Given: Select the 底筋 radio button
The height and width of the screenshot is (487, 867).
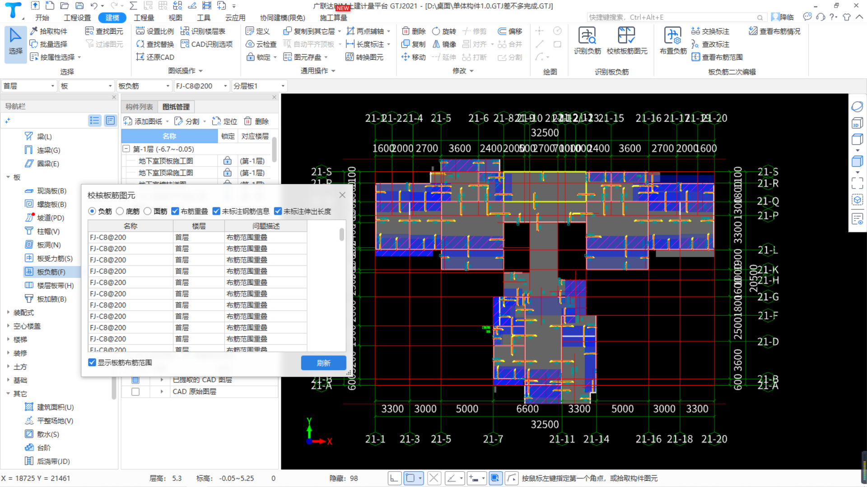Looking at the screenshot, I should point(120,211).
